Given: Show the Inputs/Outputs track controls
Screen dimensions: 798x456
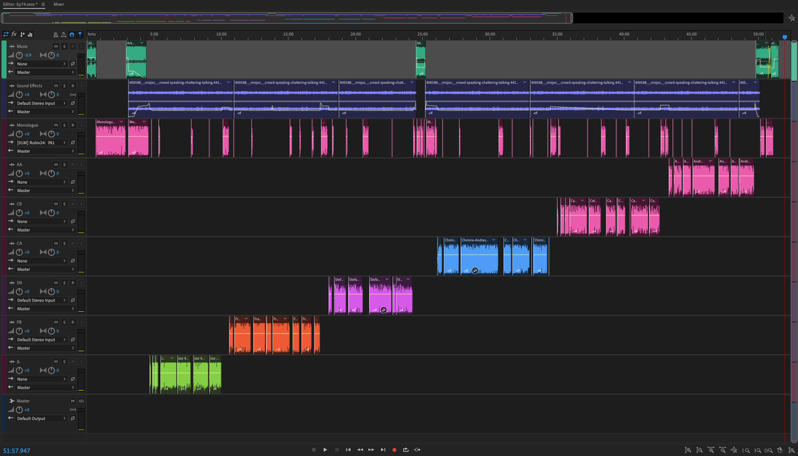Looking at the screenshot, I should pos(6,34).
